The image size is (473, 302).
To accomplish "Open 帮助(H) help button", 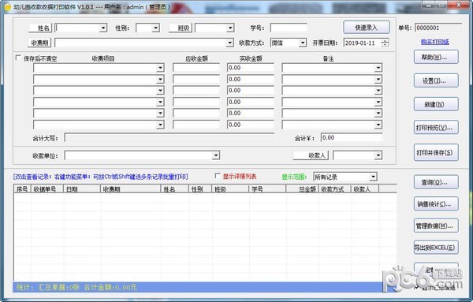I will (x=436, y=57).
